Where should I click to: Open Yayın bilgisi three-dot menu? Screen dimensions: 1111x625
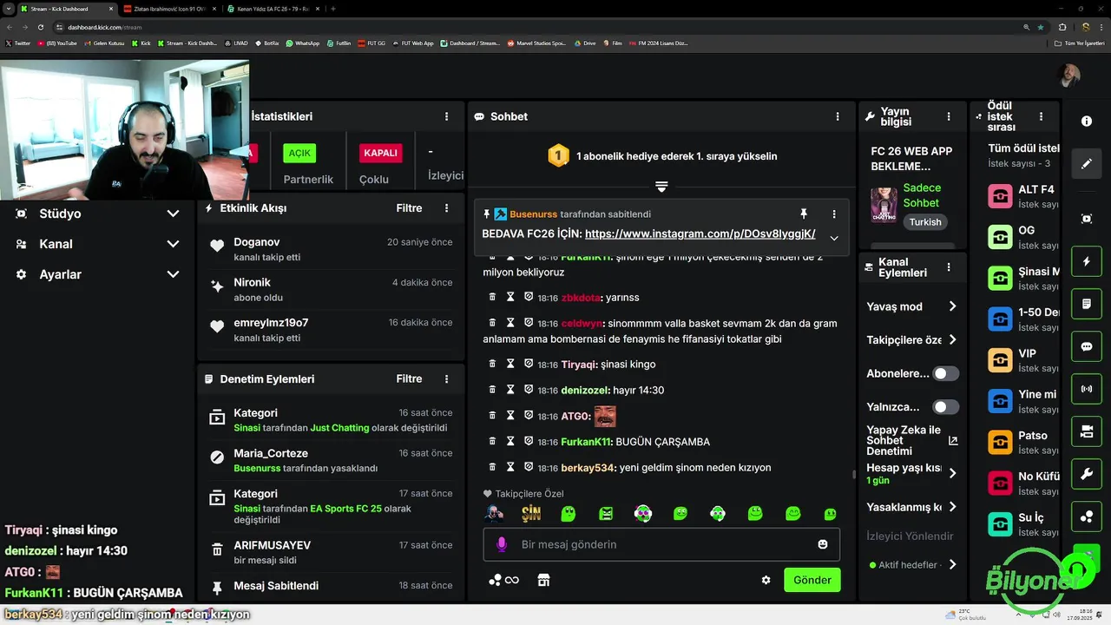click(x=949, y=116)
